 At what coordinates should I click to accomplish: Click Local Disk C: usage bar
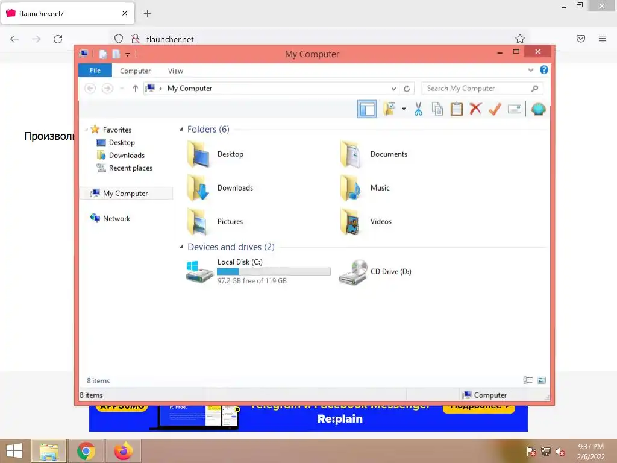click(274, 272)
